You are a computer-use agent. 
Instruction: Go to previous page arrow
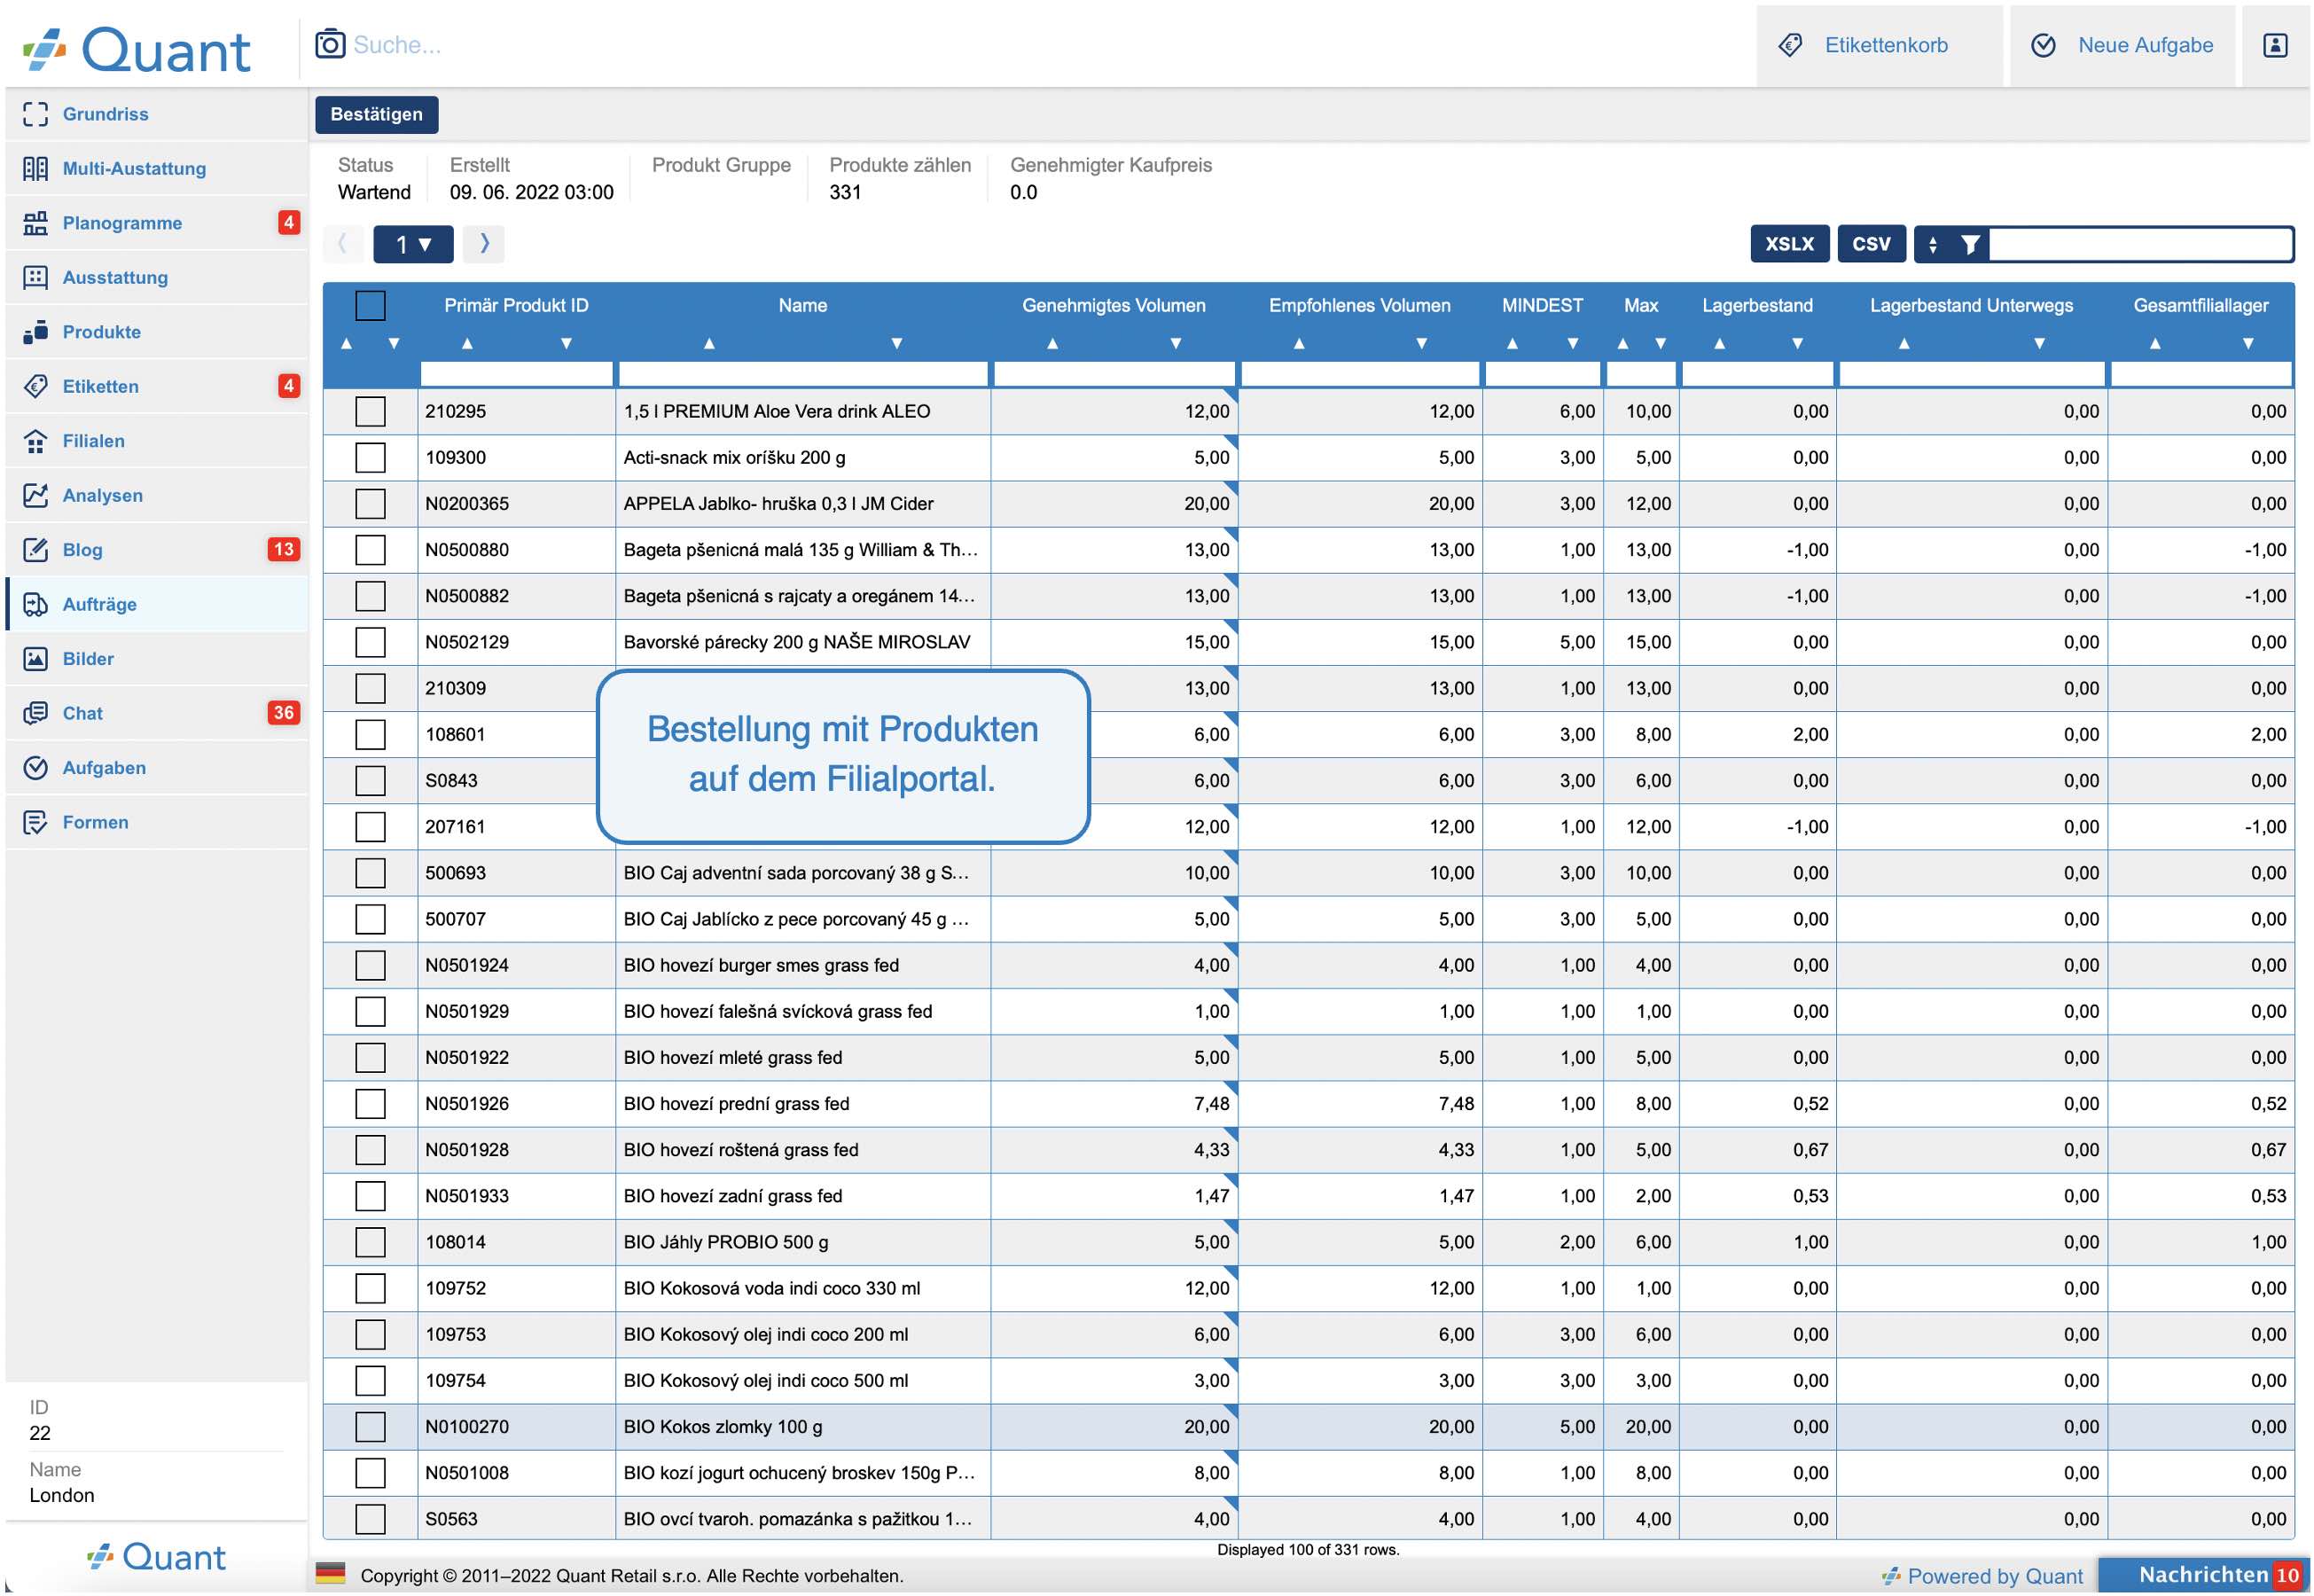click(342, 243)
